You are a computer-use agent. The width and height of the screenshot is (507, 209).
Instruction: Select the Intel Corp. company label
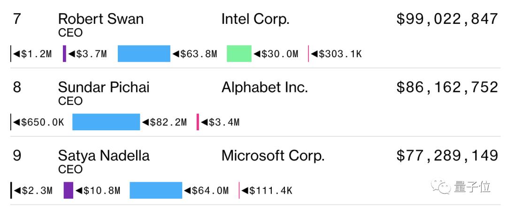tap(255, 19)
